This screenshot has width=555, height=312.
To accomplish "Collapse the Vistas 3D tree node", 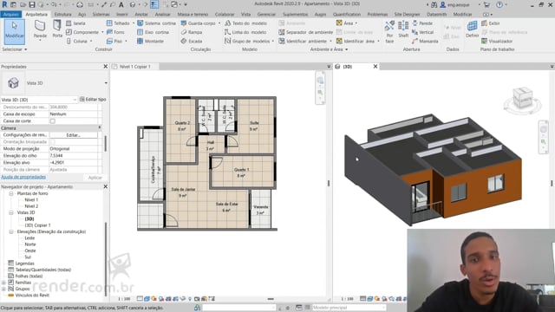I will (x=11, y=212).
